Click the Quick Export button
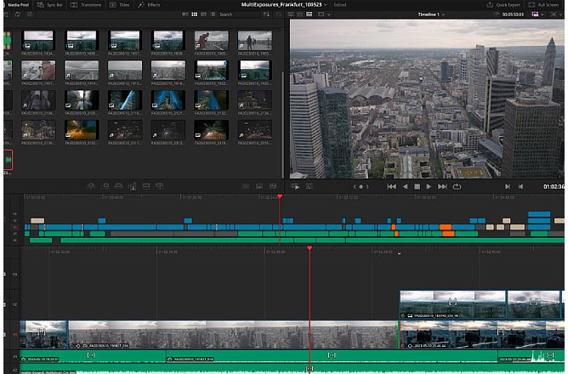Viewport: 568px width, 374px height. pyautogui.click(x=503, y=5)
